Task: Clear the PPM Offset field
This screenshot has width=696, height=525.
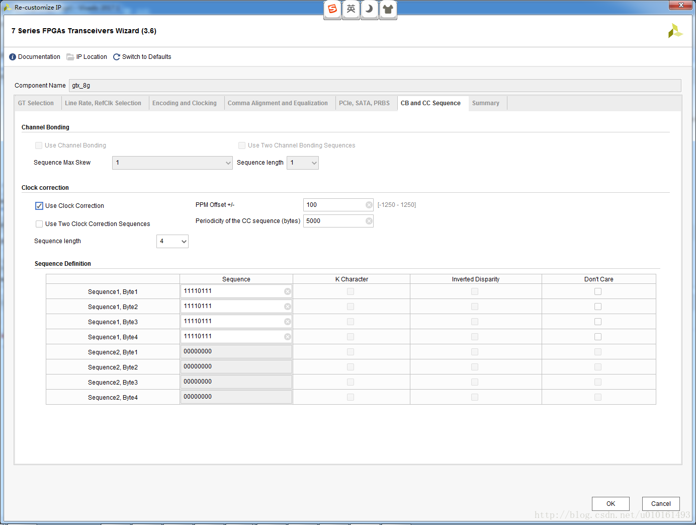Action: pyautogui.click(x=369, y=205)
